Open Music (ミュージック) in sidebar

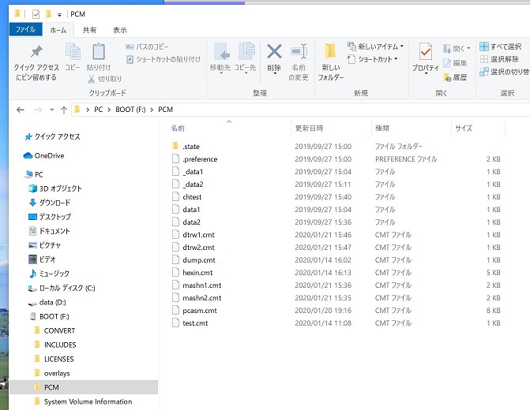click(49, 274)
